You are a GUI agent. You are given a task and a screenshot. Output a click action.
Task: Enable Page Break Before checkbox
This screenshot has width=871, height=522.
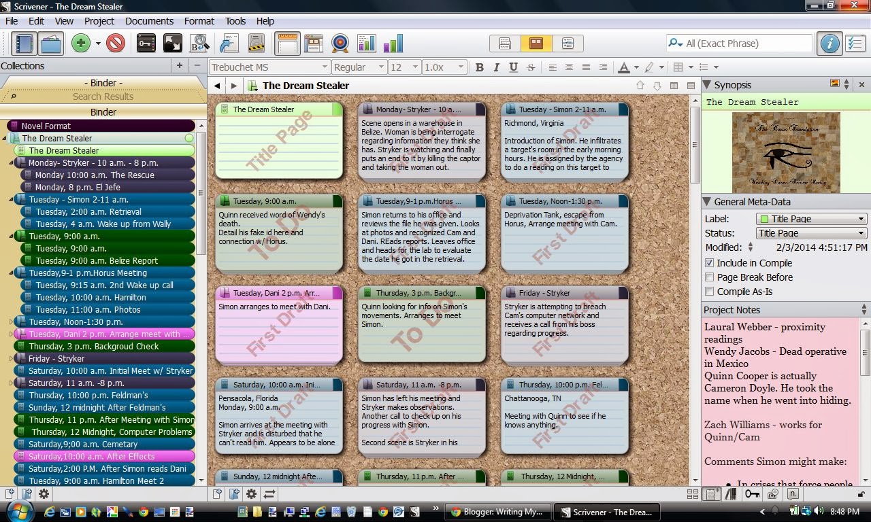(710, 277)
